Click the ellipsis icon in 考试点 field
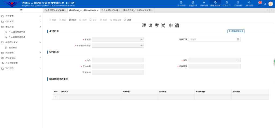Viewport: 275px width, 128px height. tap(142, 39)
